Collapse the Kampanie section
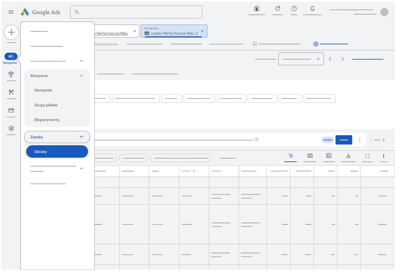The width and height of the screenshot is (397, 272). click(x=81, y=76)
